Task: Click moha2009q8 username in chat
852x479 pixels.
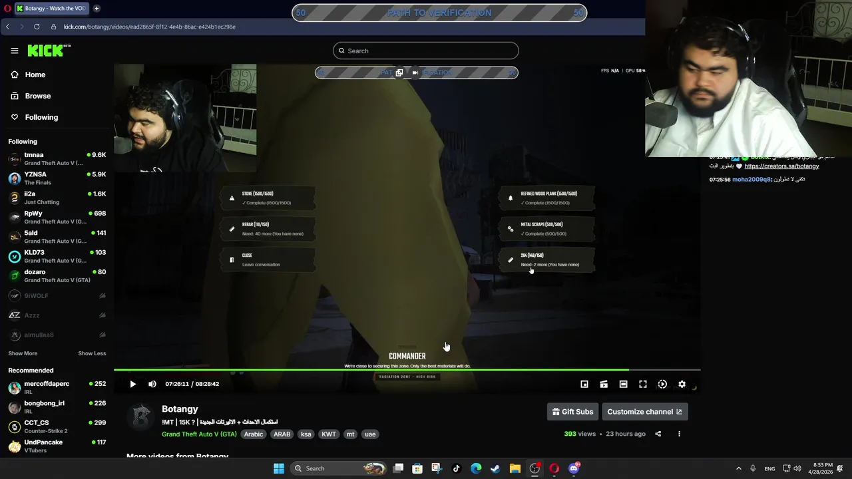Action: point(751,180)
